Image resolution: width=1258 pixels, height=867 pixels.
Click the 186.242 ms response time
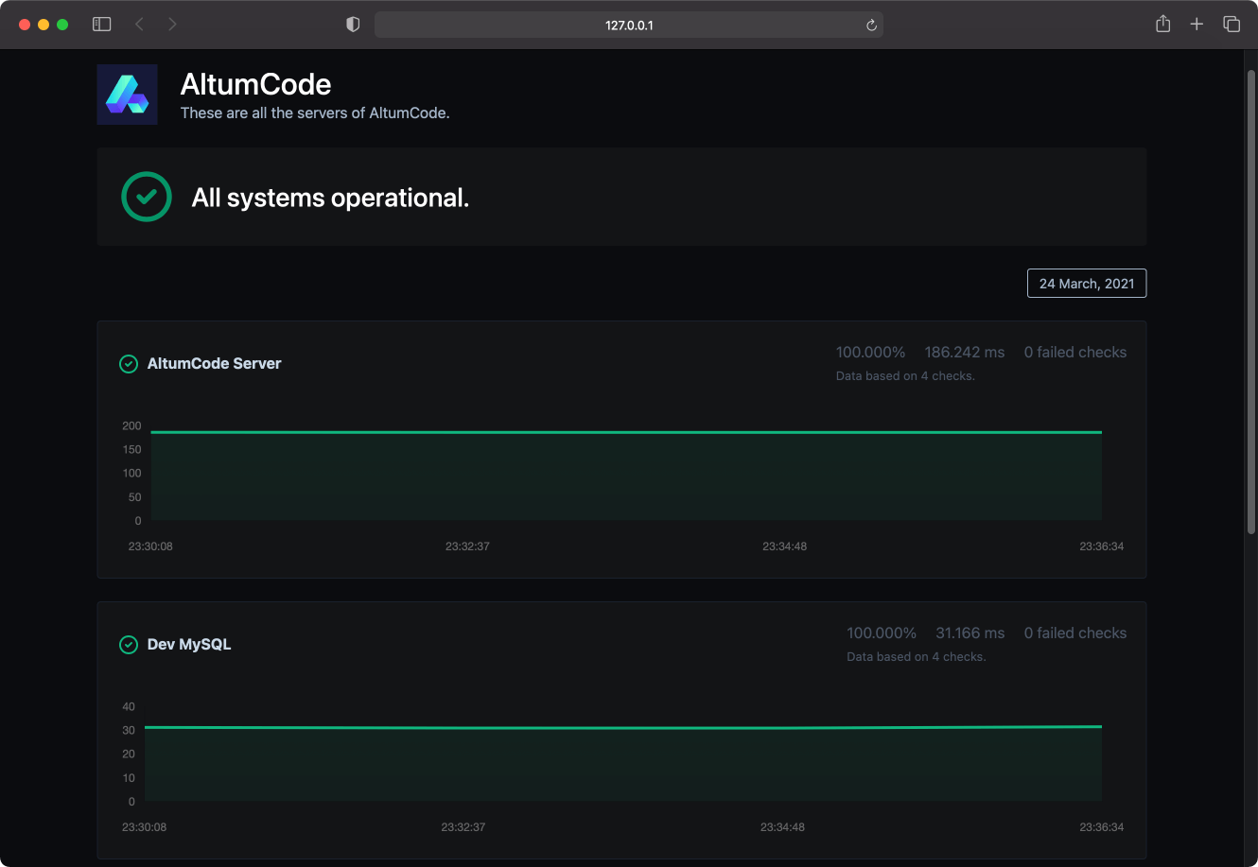click(x=965, y=352)
